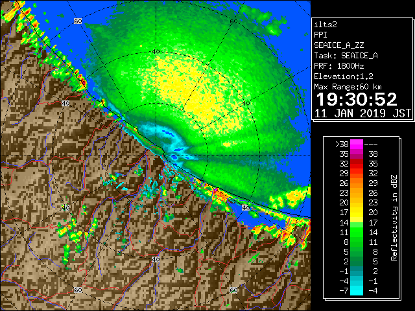This screenshot has width=415, height=311.
Task: Select the "-7" legend value
Action: pos(344,291)
